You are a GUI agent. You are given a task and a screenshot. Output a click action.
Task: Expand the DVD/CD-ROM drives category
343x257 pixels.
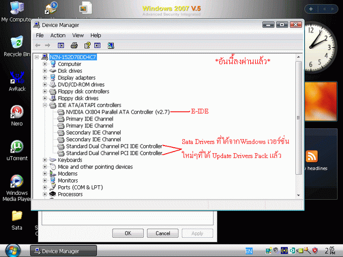click(x=45, y=85)
